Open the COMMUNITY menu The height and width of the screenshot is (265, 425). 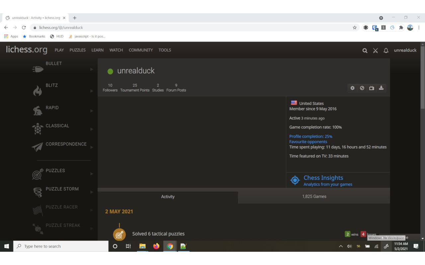tap(141, 50)
